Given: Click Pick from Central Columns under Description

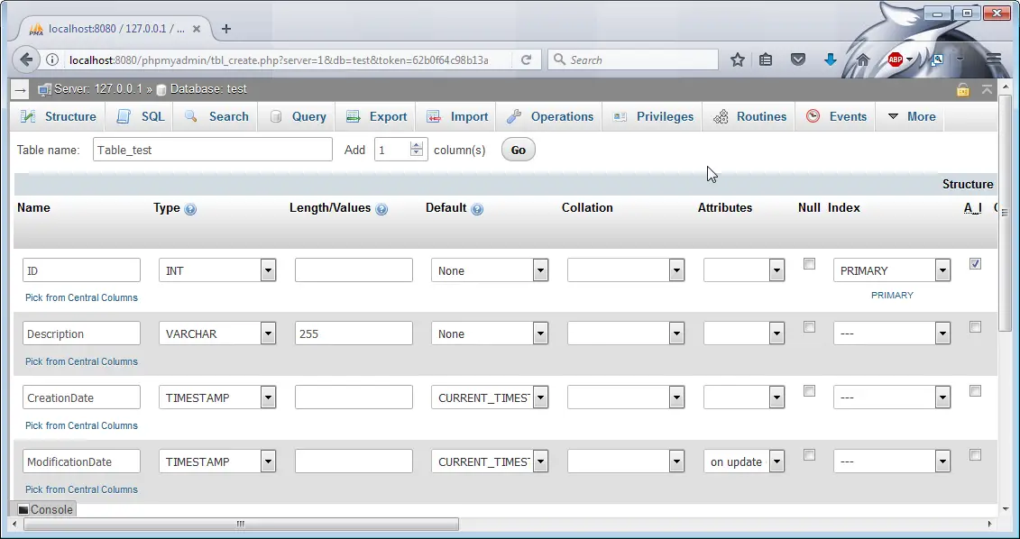Looking at the screenshot, I should coord(81,361).
